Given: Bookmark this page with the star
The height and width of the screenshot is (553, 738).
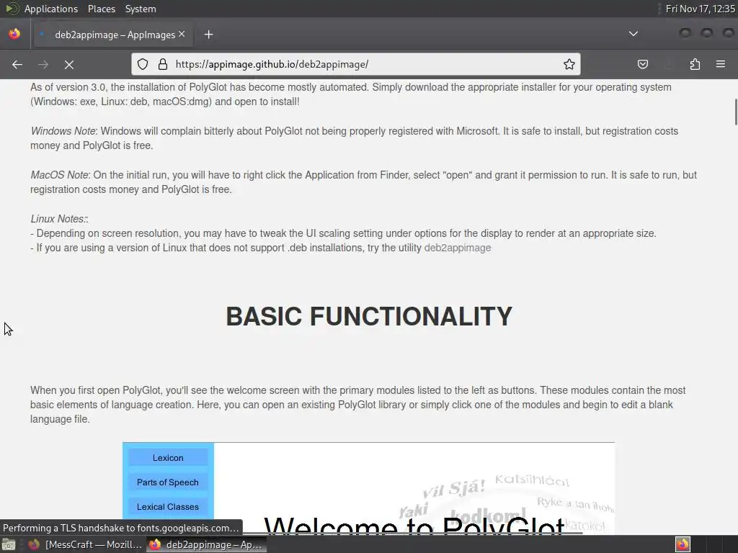Looking at the screenshot, I should 569,64.
